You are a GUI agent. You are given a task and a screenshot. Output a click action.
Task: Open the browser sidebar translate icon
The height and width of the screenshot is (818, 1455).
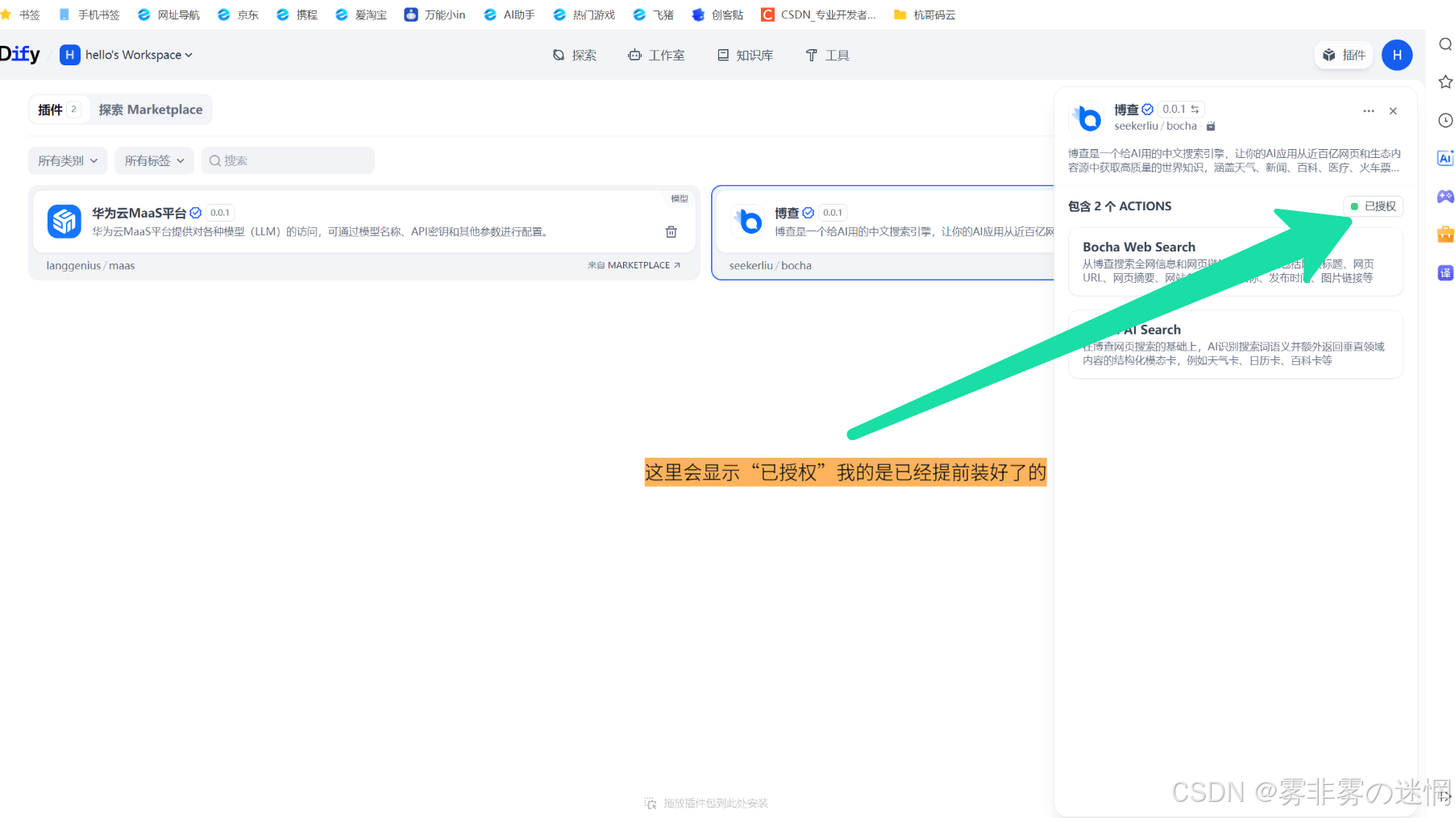1445,272
